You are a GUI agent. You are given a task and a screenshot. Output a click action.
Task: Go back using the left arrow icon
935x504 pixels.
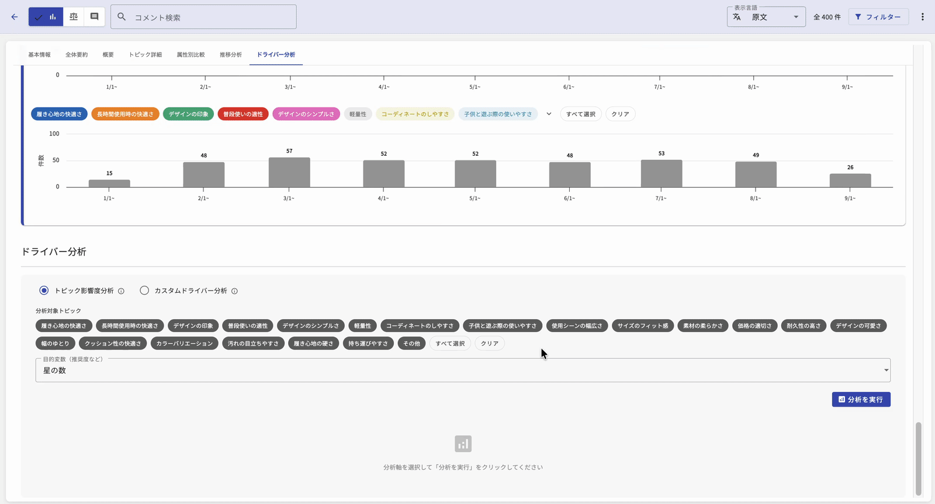point(15,17)
